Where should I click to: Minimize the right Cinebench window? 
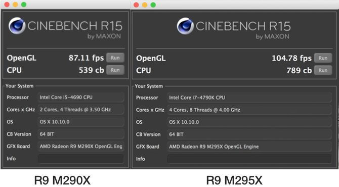click(x=145, y=5)
